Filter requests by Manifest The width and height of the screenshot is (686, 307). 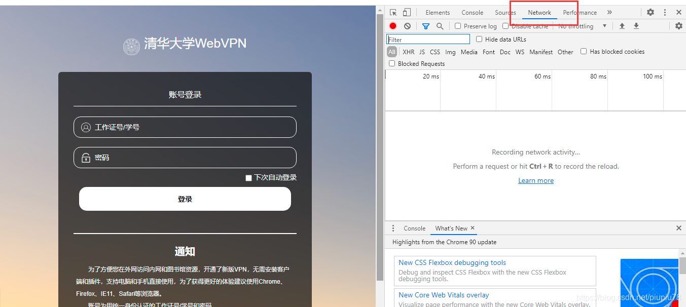pos(541,52)
